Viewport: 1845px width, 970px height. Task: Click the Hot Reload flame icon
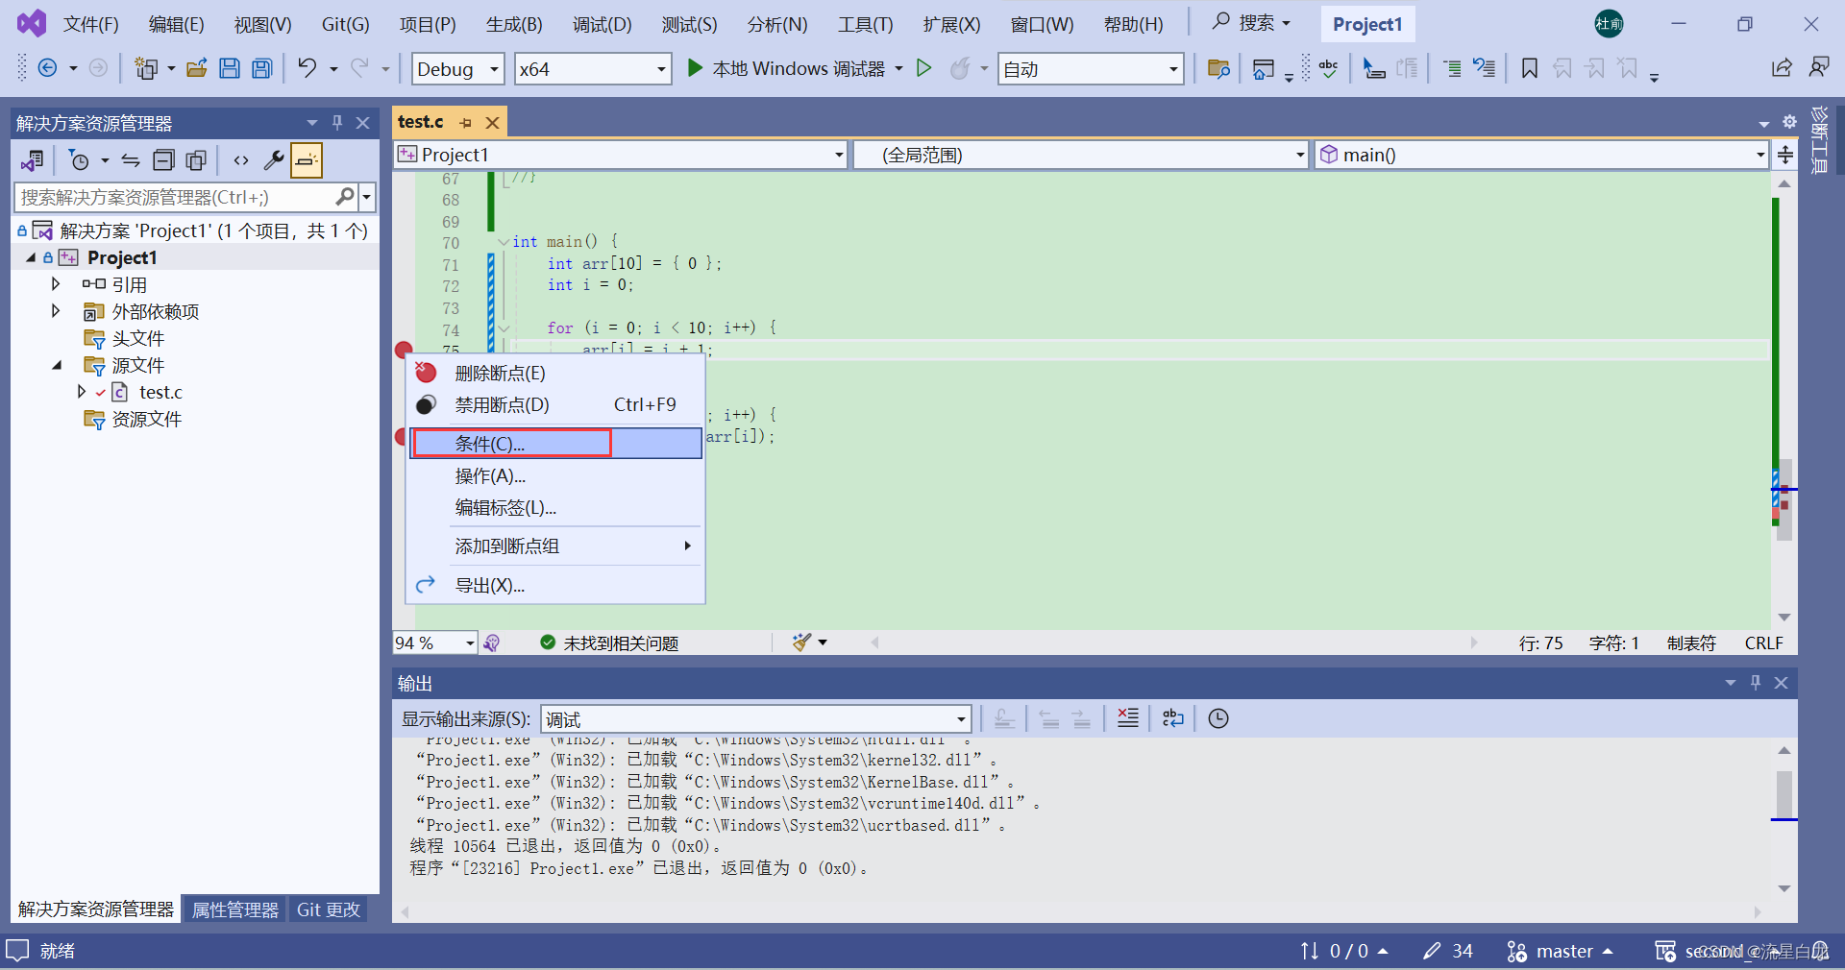point(960,68)
